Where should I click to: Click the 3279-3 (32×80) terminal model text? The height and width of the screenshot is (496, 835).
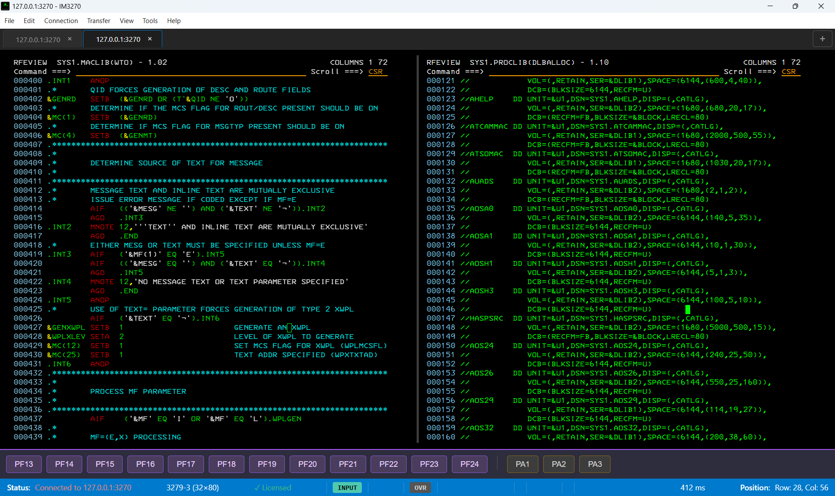point(193,488)
